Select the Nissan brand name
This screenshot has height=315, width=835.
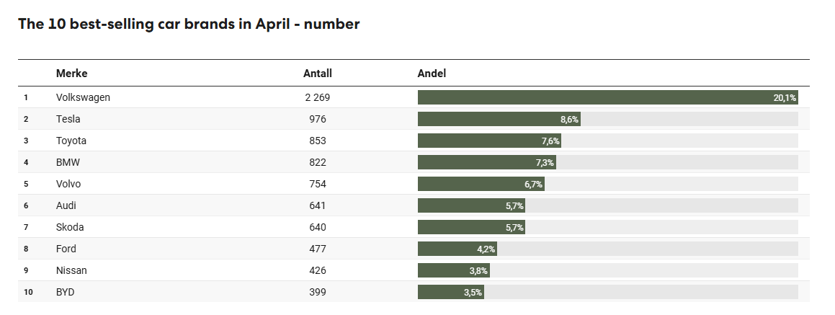71,270
